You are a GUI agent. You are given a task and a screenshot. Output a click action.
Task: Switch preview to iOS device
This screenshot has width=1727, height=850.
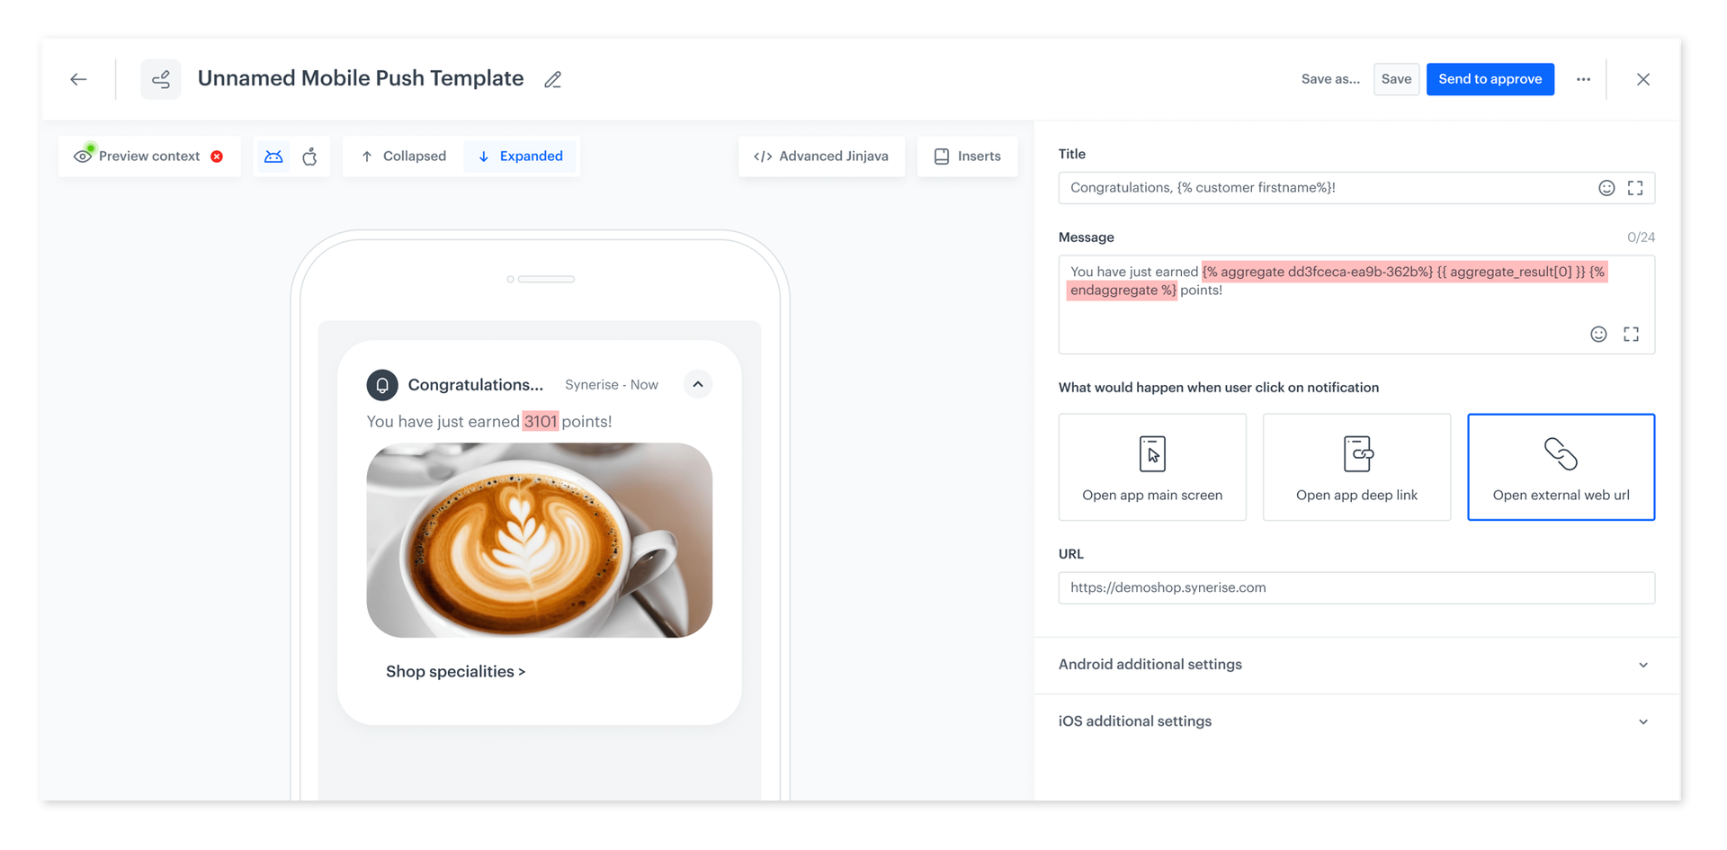click(x=310, y=156)
